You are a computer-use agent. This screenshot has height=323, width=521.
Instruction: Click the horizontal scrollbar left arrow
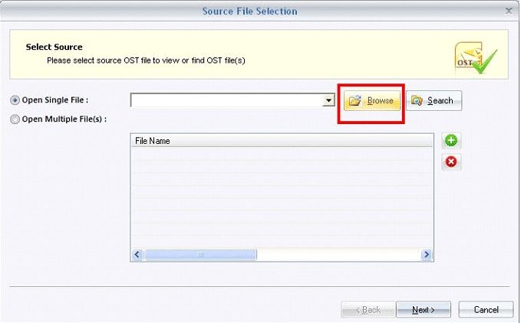[x=137, y=255]
